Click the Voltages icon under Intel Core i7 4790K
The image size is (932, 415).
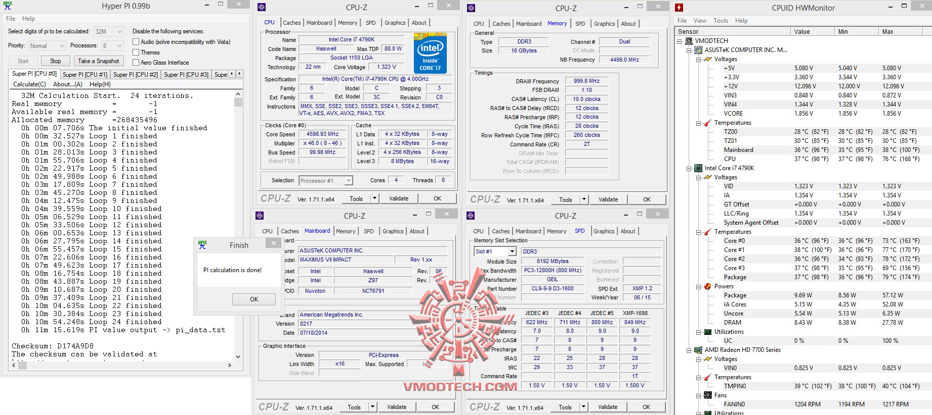click(x=708, y=177)
